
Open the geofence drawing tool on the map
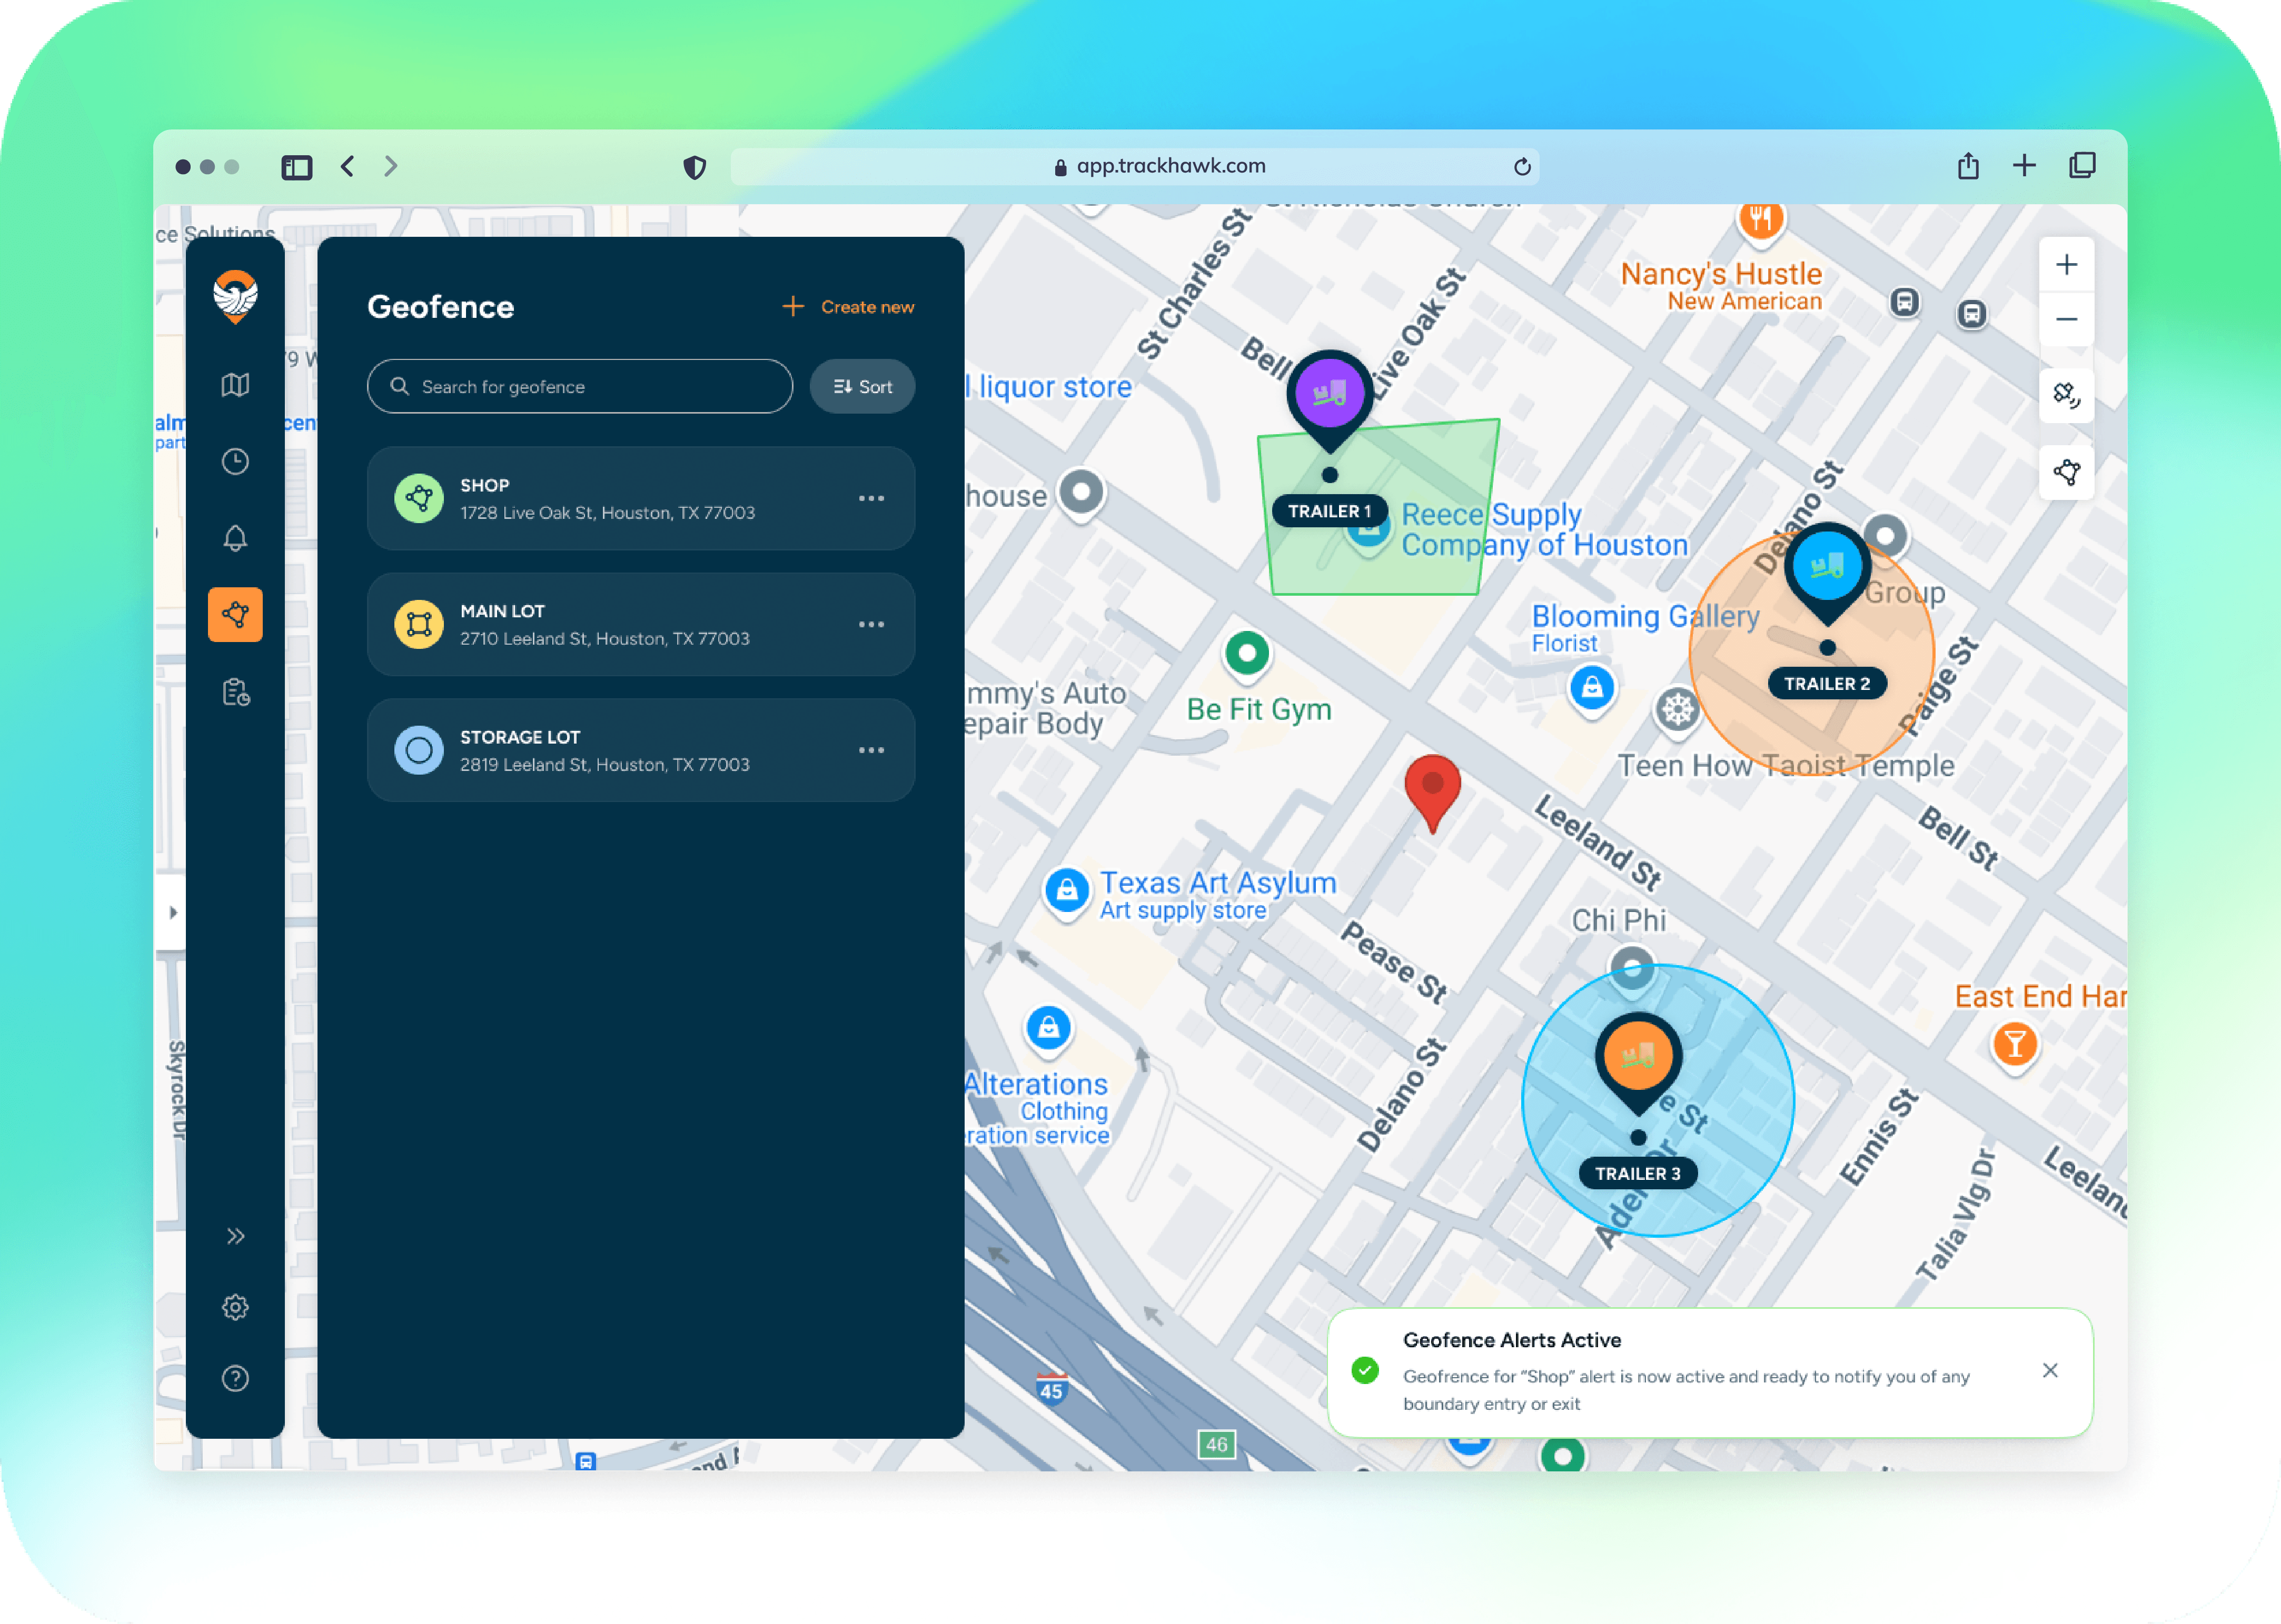pos(2067,471)
